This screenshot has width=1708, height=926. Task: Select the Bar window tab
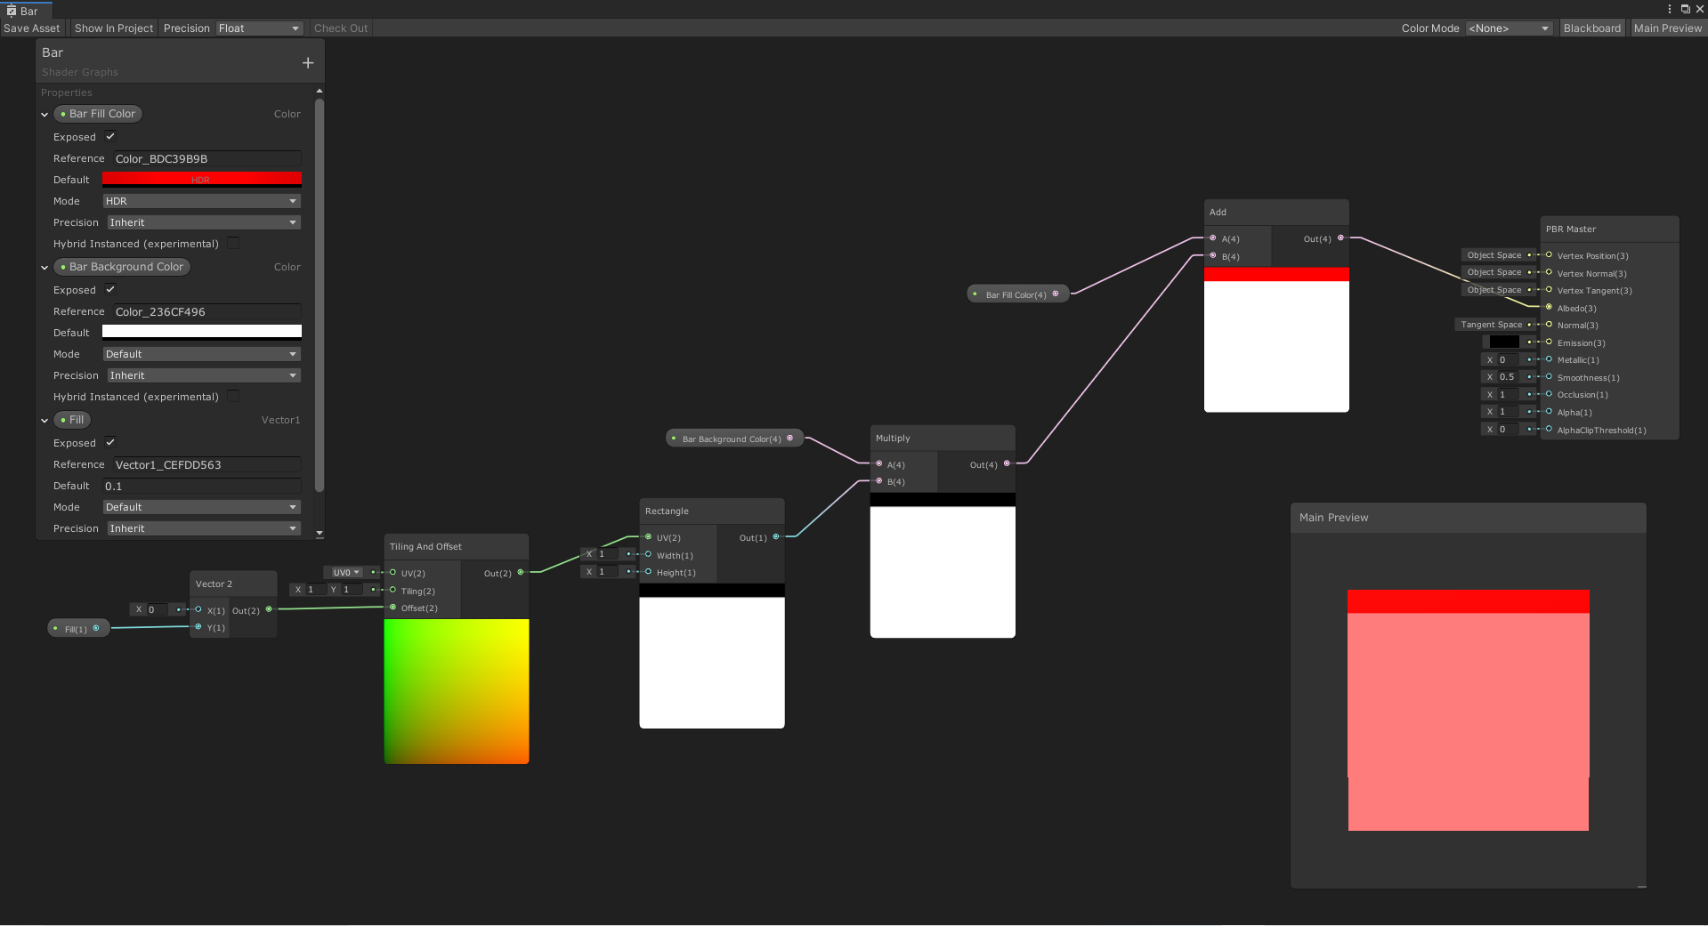point(27,11)
